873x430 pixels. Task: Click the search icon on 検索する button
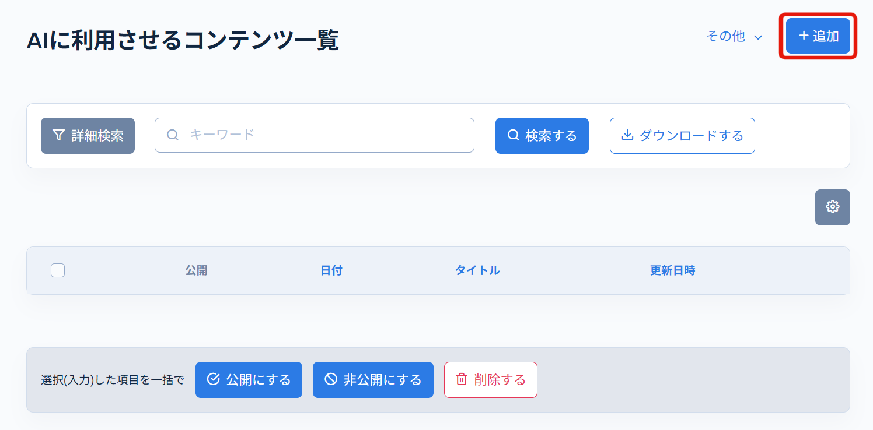(513, 135)
